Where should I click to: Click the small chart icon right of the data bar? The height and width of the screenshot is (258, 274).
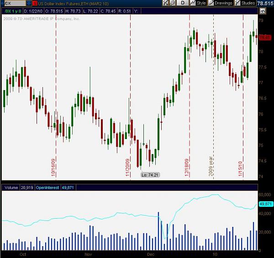click(x=263, y=11)
